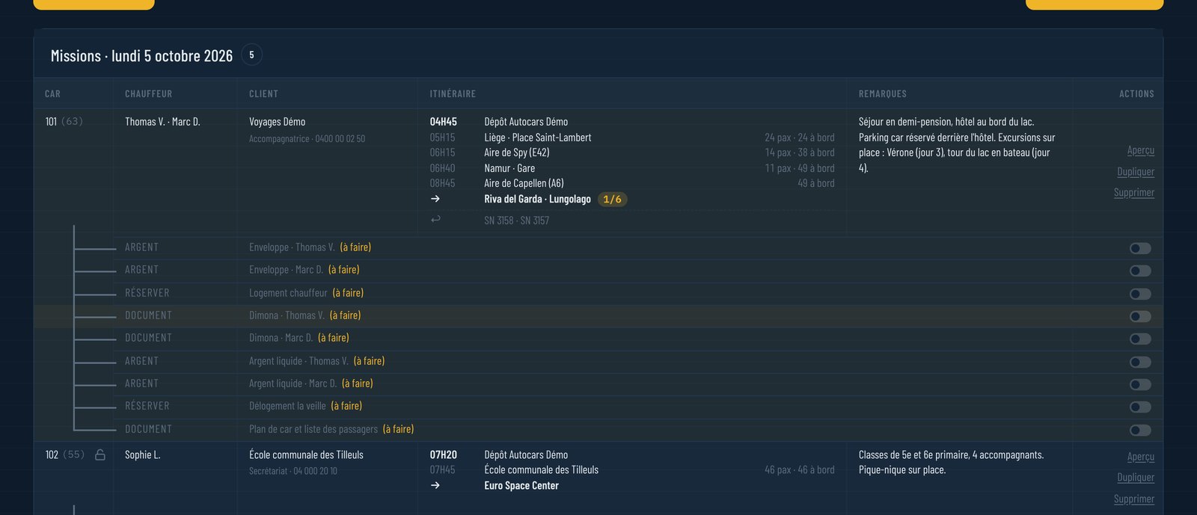
Task: Toggle the Enveloppe · Thomas V. task
Action: point(1140,248)
